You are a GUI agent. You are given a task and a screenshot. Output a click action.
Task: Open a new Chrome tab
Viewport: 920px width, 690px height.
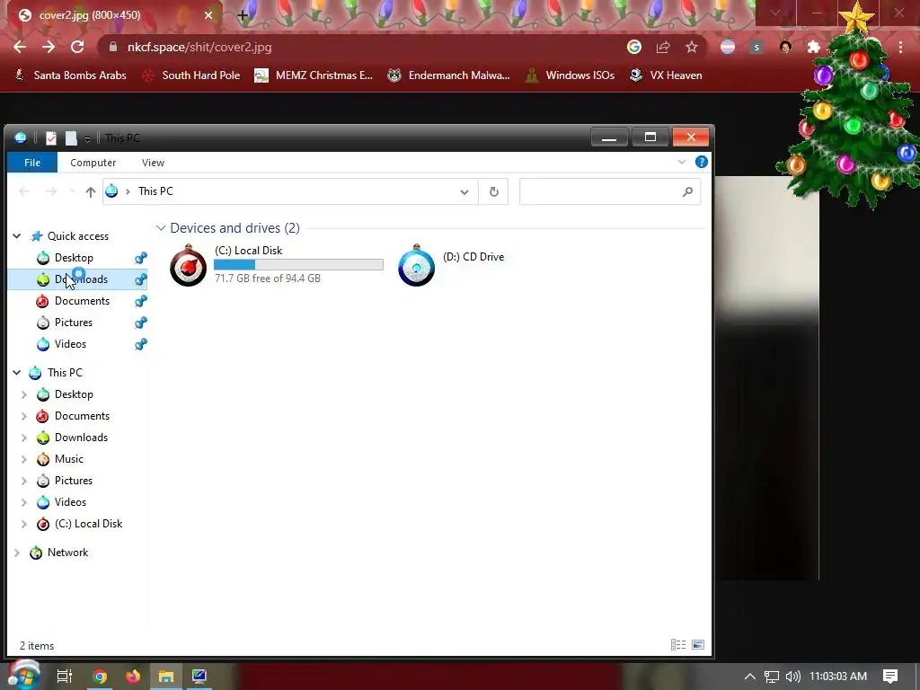tap(243, 15)
